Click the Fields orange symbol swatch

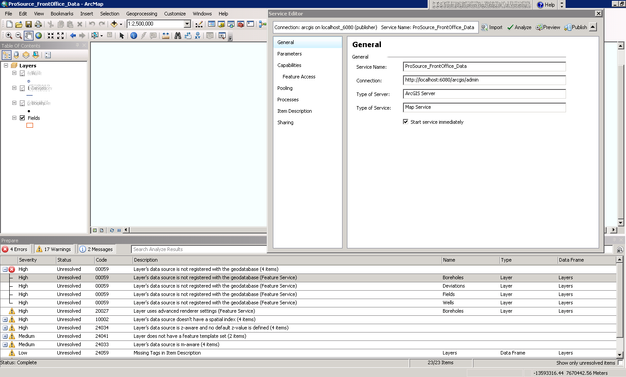(x=30, y=126)
